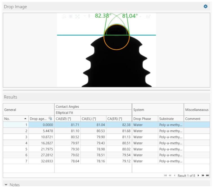The height and width of the screenshot is (188, 214).
Task: Click the Substrate column header
Action: pos(170,119)
